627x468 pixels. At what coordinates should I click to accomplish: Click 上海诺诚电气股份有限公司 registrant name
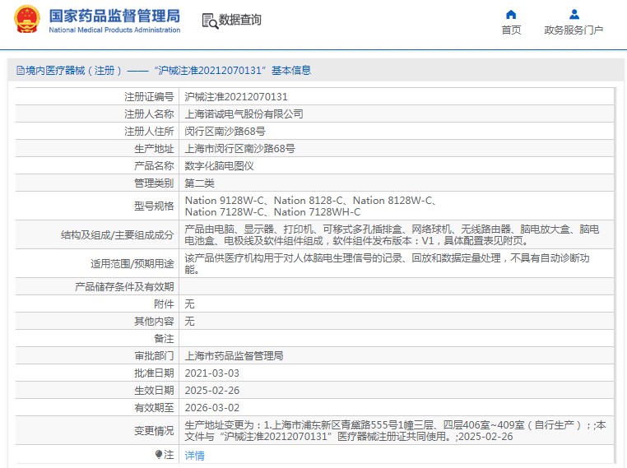[x=244, y=114]
